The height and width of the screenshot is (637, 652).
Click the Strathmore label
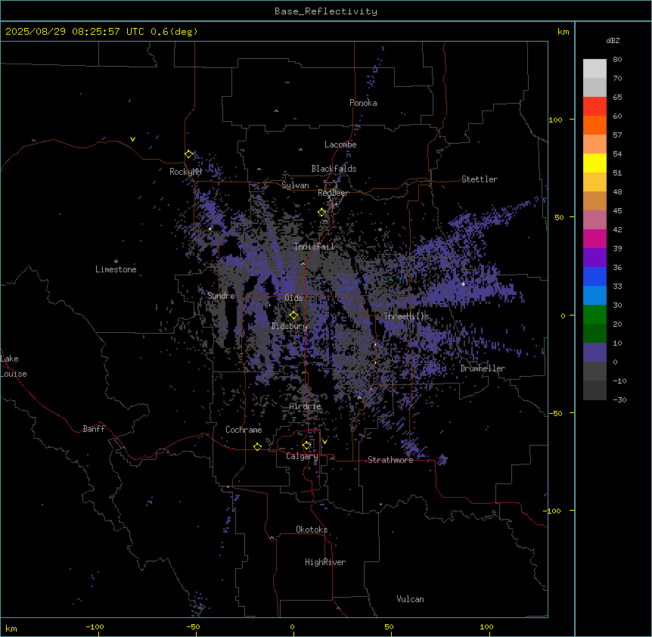(x=390, y=460)
